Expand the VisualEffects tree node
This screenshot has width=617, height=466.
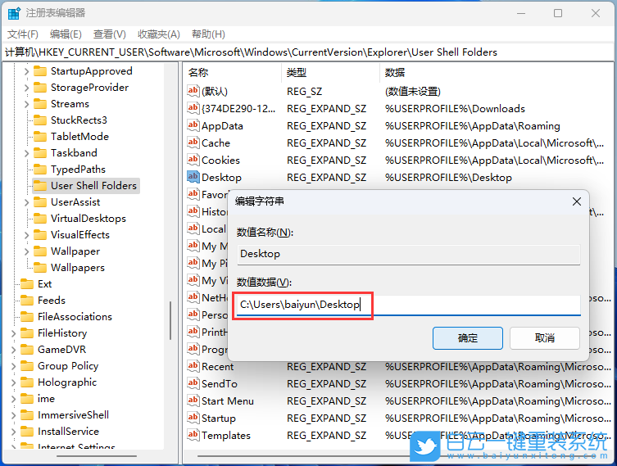click(x=26, y=235)
